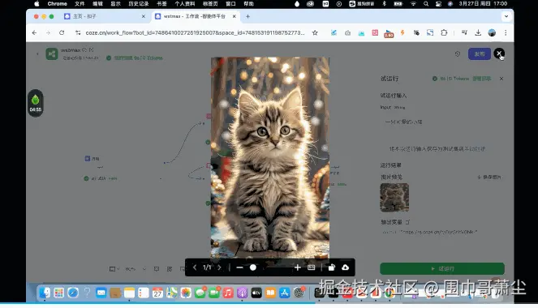The image size is (538, 308).
Task: Click the green workflow logo icon
Action: (52, 53)
